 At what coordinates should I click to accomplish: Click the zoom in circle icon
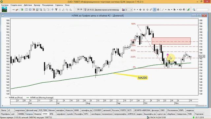144,10
